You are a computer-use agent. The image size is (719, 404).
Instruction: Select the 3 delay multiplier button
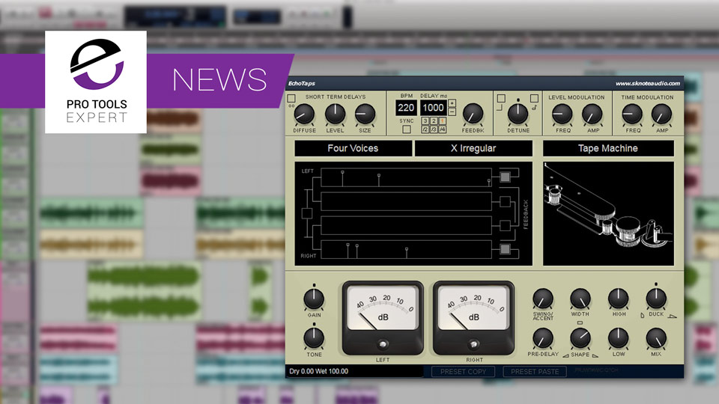click(425, 121)
